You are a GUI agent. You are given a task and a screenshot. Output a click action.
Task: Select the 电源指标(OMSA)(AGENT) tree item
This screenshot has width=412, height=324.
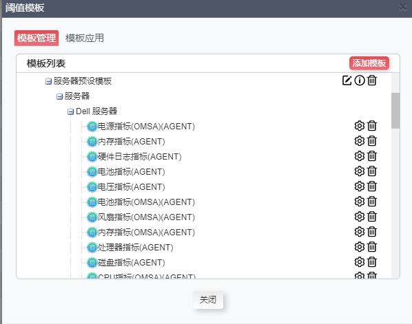(x=146, y=127)
